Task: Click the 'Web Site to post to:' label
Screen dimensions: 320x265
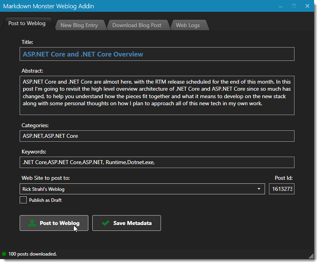Action: [x=46, y=178]
